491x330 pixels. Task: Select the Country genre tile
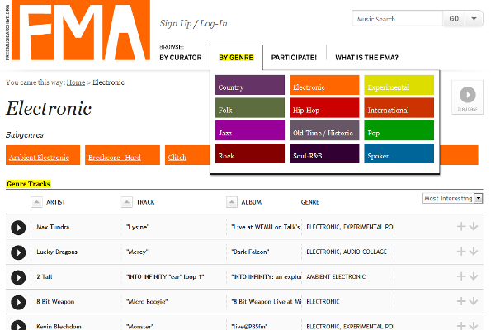[x=250, y=85]
